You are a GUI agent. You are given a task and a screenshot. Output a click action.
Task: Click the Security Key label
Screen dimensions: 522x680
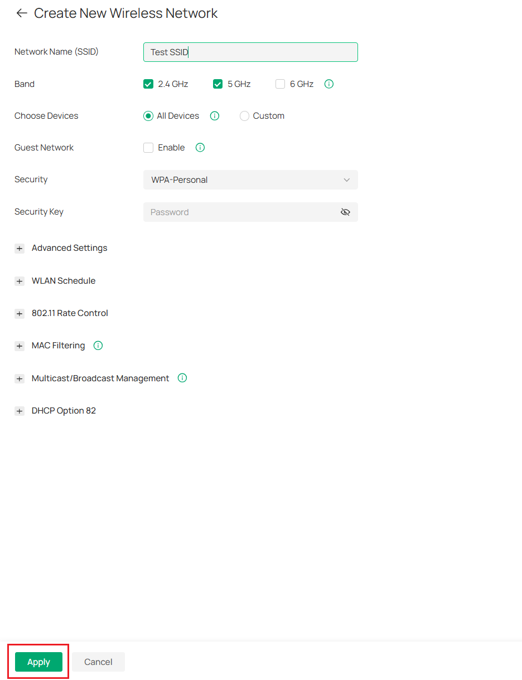click(x=39, y=212)
